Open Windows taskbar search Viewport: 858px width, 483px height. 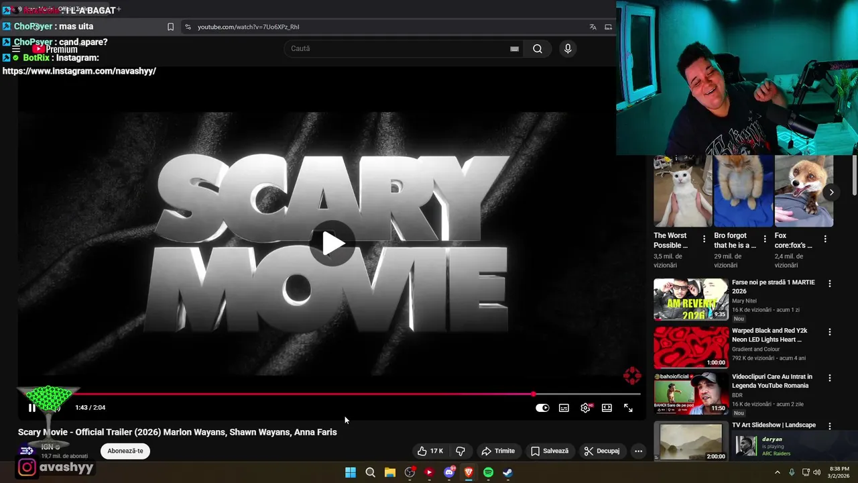point(370,472)
